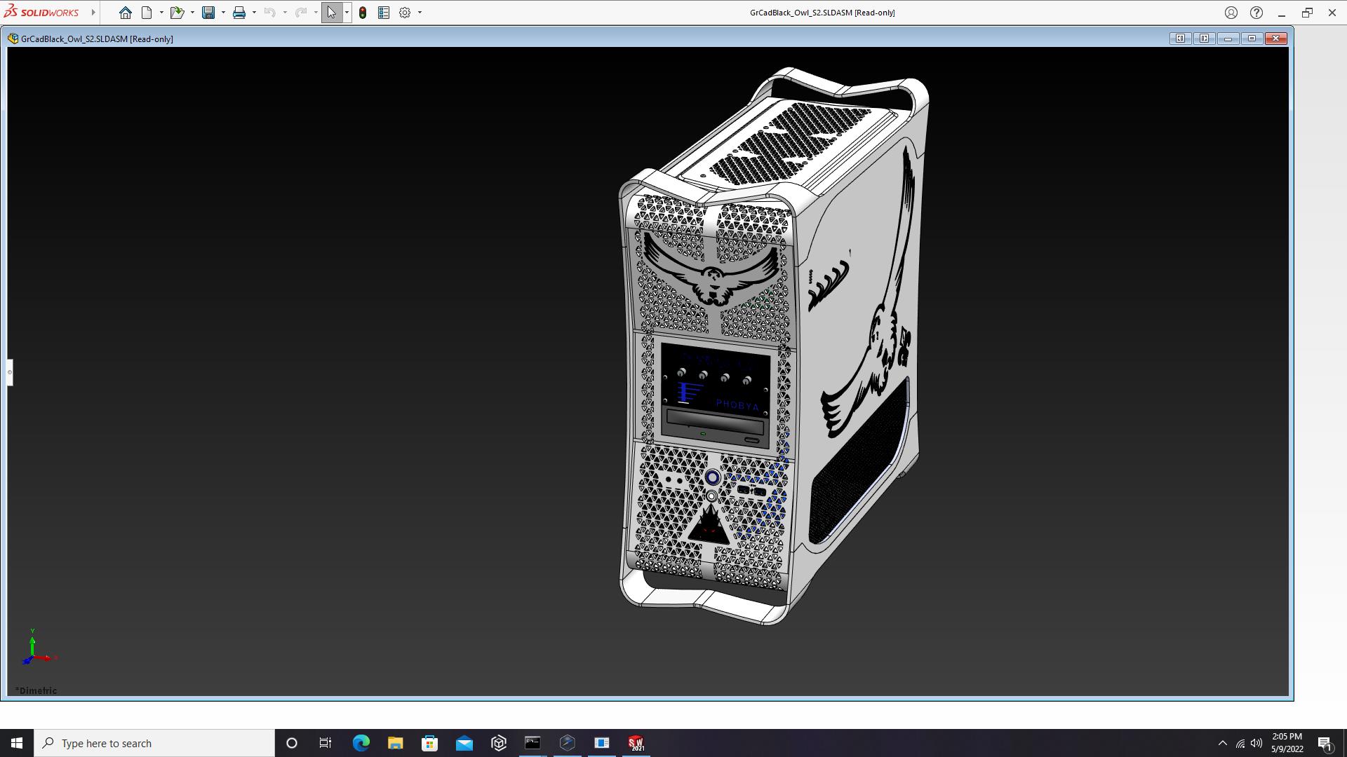This screenshot has height=757, width=1347.
Task: Open Microsoft Store from the taskbar
Action: click(x=429, y=743)
